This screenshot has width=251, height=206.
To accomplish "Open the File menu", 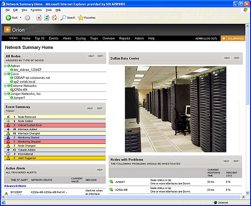I will [8, 10].
